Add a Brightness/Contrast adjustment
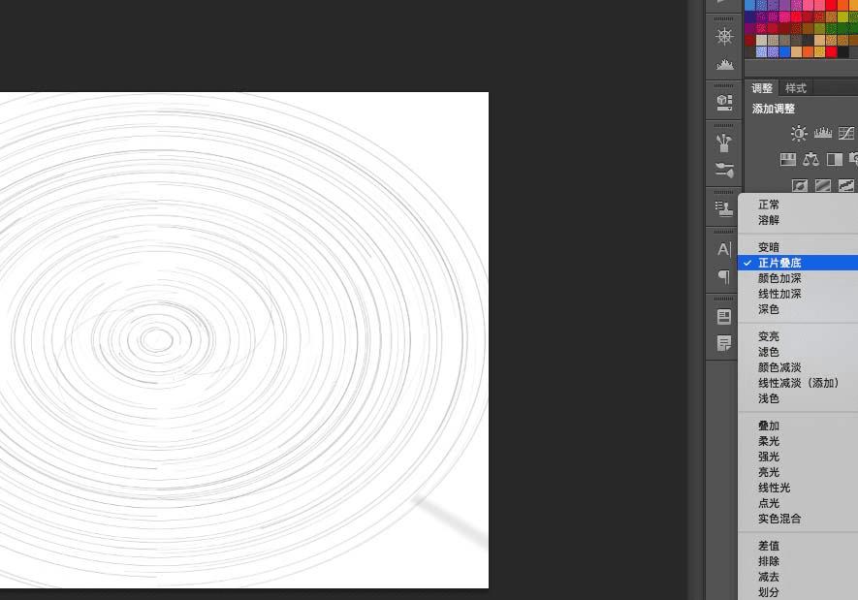858x600 pixels. coord(799,133)
